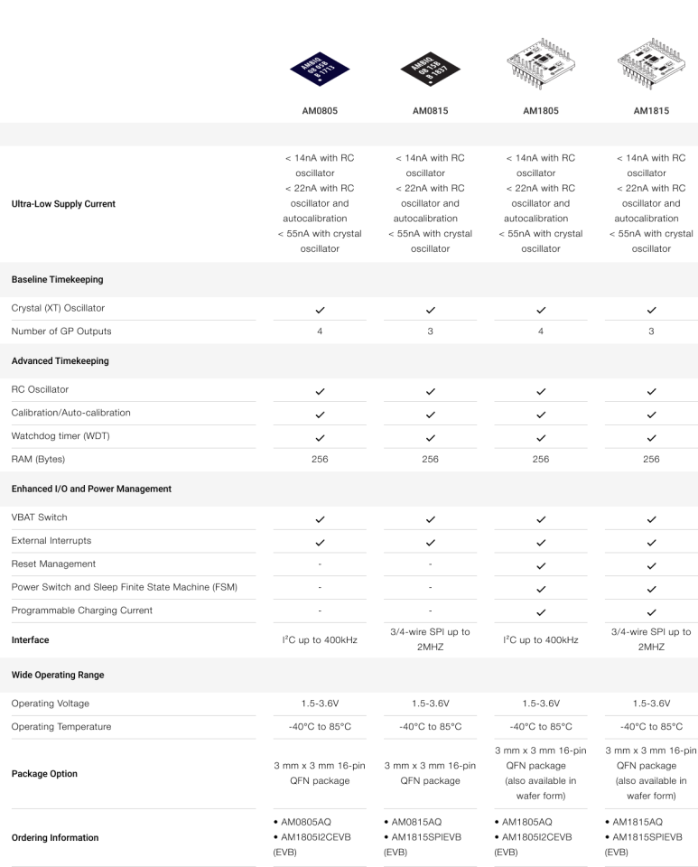Screen dimensions: 698x867
Task: Click the blank gray bar below product names
Action: coord(349,134)
